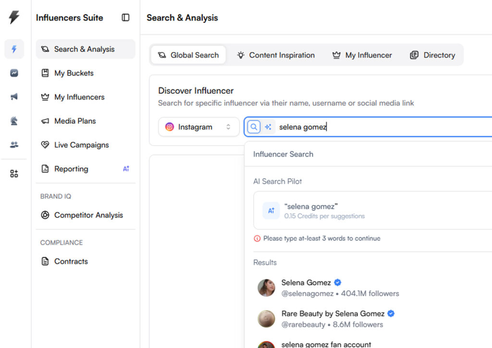This screenshot has width=492, height=348.
Task: Click the "Influencers Suite" title
Action: pyautogui.click(x=69, y=18)
